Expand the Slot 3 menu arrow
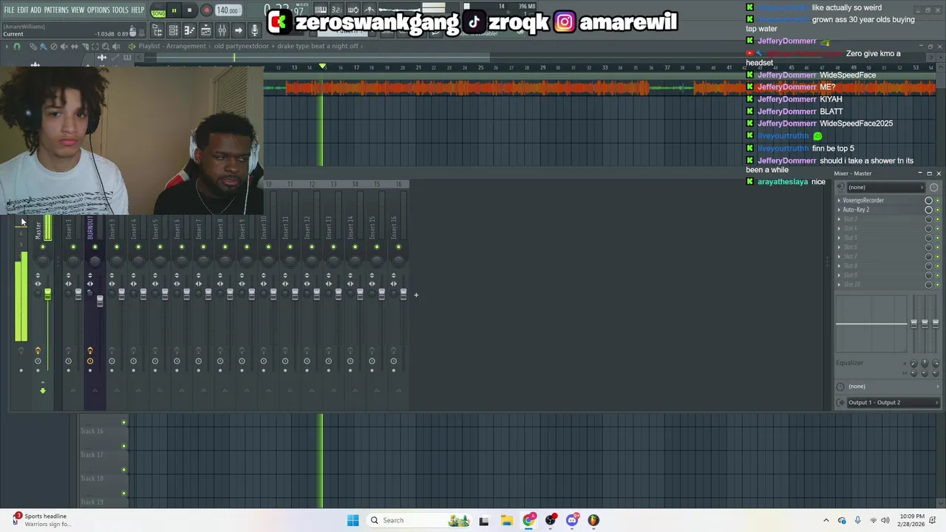Screen dimensions: 946x532 pyautogui.click(x=839, y=219)
